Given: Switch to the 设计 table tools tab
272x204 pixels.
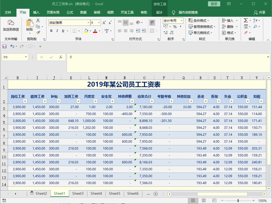Looking at the screenshot, I should (159, 12).
